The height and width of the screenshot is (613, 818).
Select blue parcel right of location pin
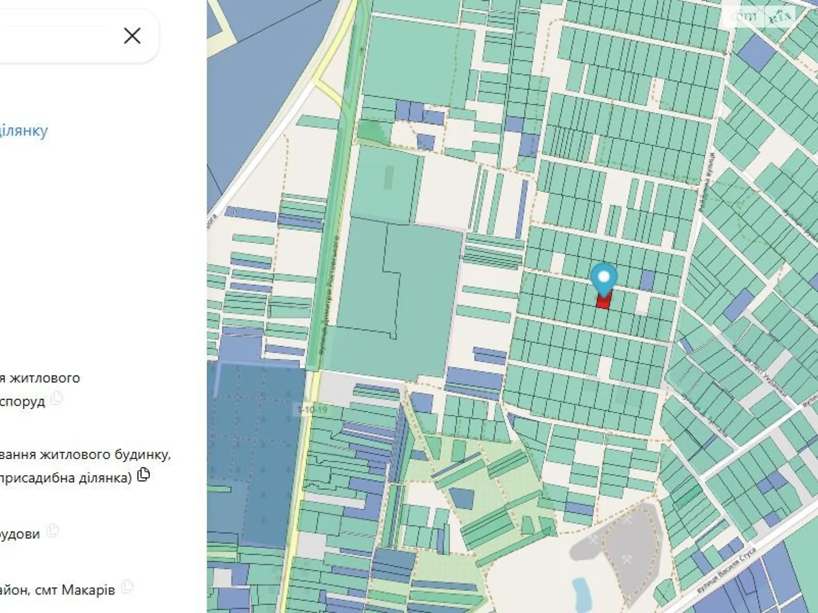[x=647, y=280]
